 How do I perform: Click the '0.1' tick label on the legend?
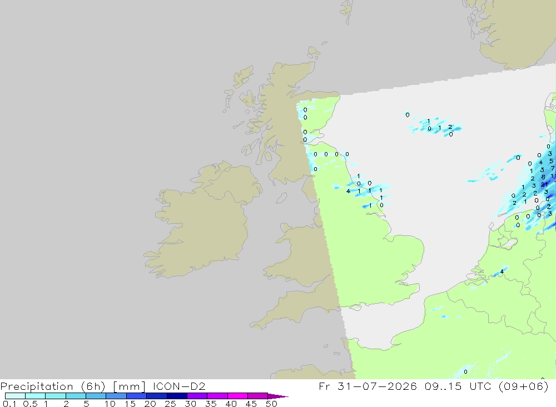(x=9, y=404)
